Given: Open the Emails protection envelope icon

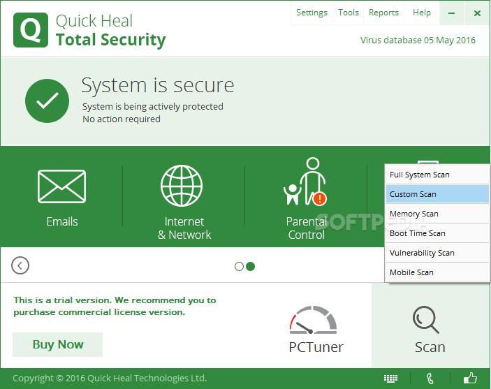Looking at the screenshot, I should [61, 186].
